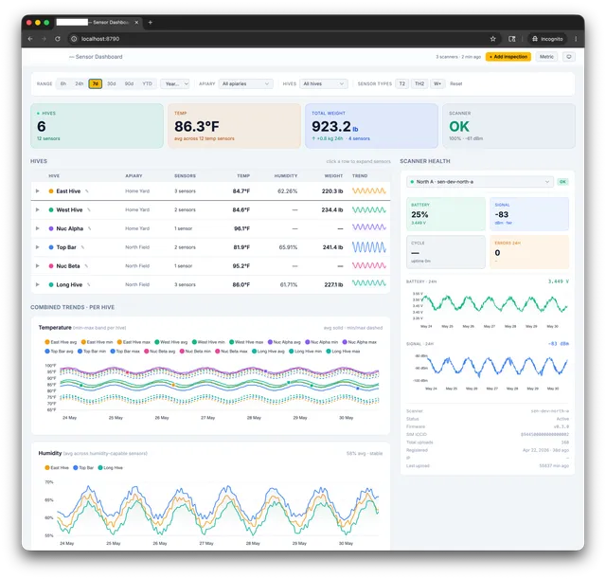
Task: Hide Nuc Alpha max series in temperature legend
Action: 360,342
